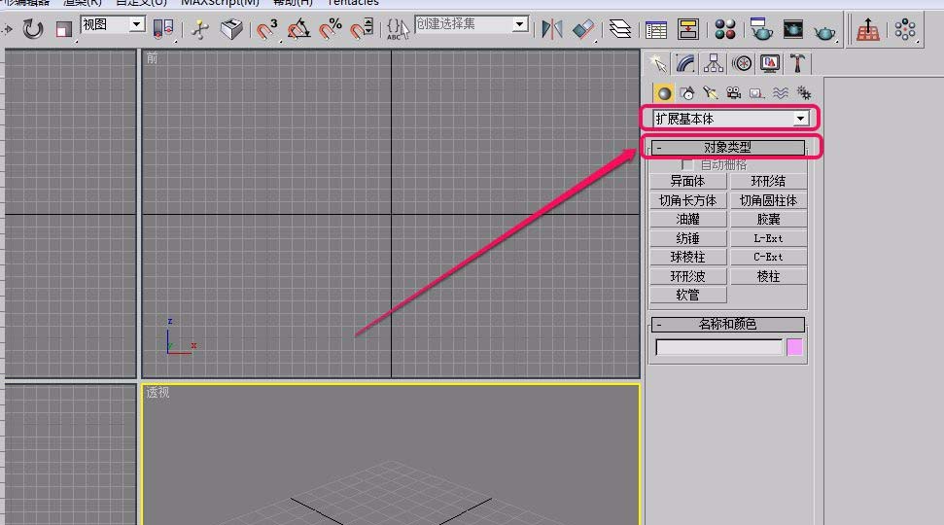Viewport: 944px width, 525px height.
Task: Select the Helpers category icon
Action: tap(756, 93)
